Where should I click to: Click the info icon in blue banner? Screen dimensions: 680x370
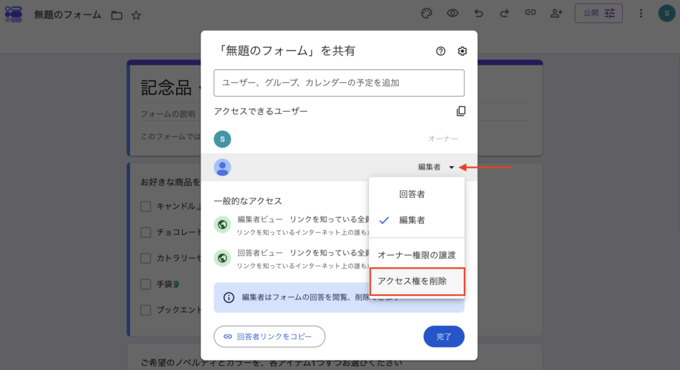coord(228,297)
